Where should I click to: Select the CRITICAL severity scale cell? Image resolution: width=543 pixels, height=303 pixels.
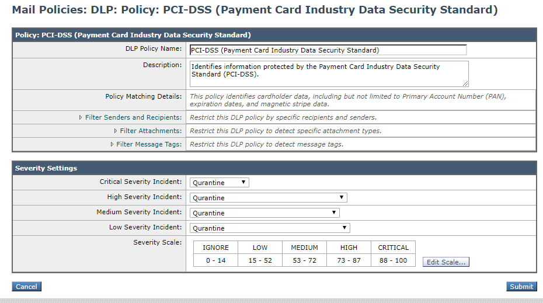pos(393,248)
